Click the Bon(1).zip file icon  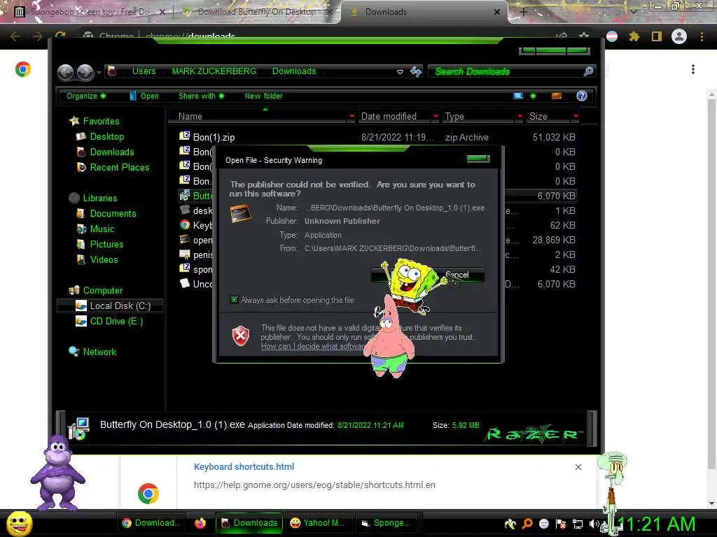pos(185,136)
